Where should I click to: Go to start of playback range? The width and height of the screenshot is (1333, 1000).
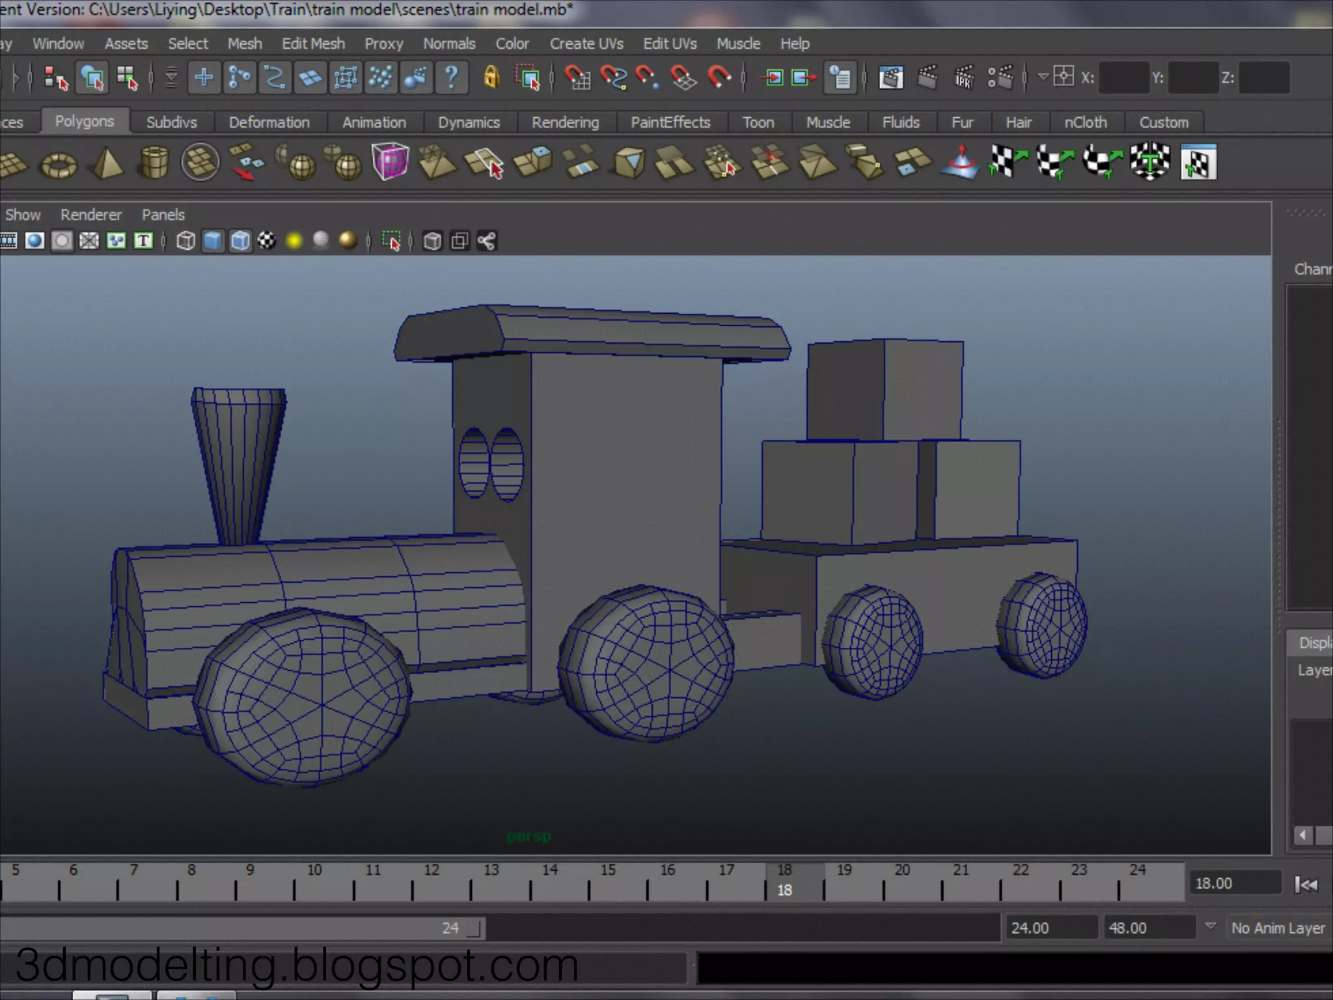coord(1306,884)
